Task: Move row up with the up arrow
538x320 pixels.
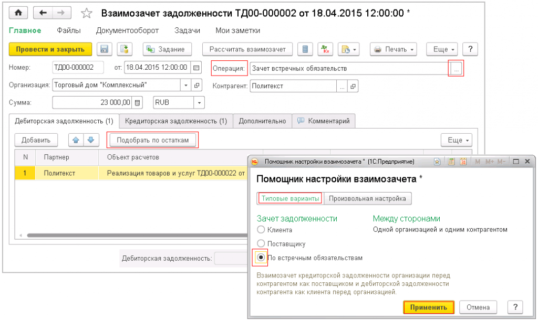Action: [x=76, y=140]
